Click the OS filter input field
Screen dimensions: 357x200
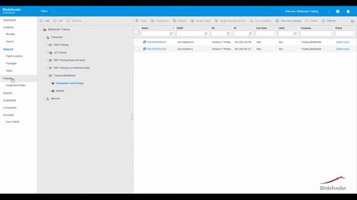pos(221,33)
